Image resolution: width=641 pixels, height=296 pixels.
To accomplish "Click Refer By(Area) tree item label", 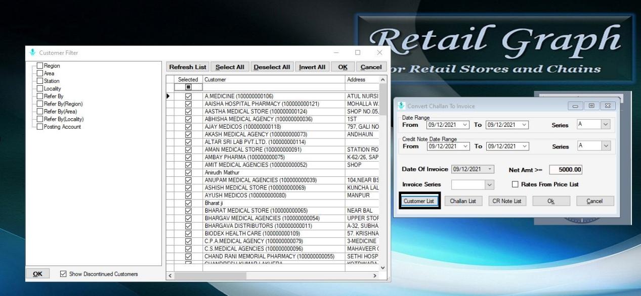I will pyautogui.click(x=60, y=112).
